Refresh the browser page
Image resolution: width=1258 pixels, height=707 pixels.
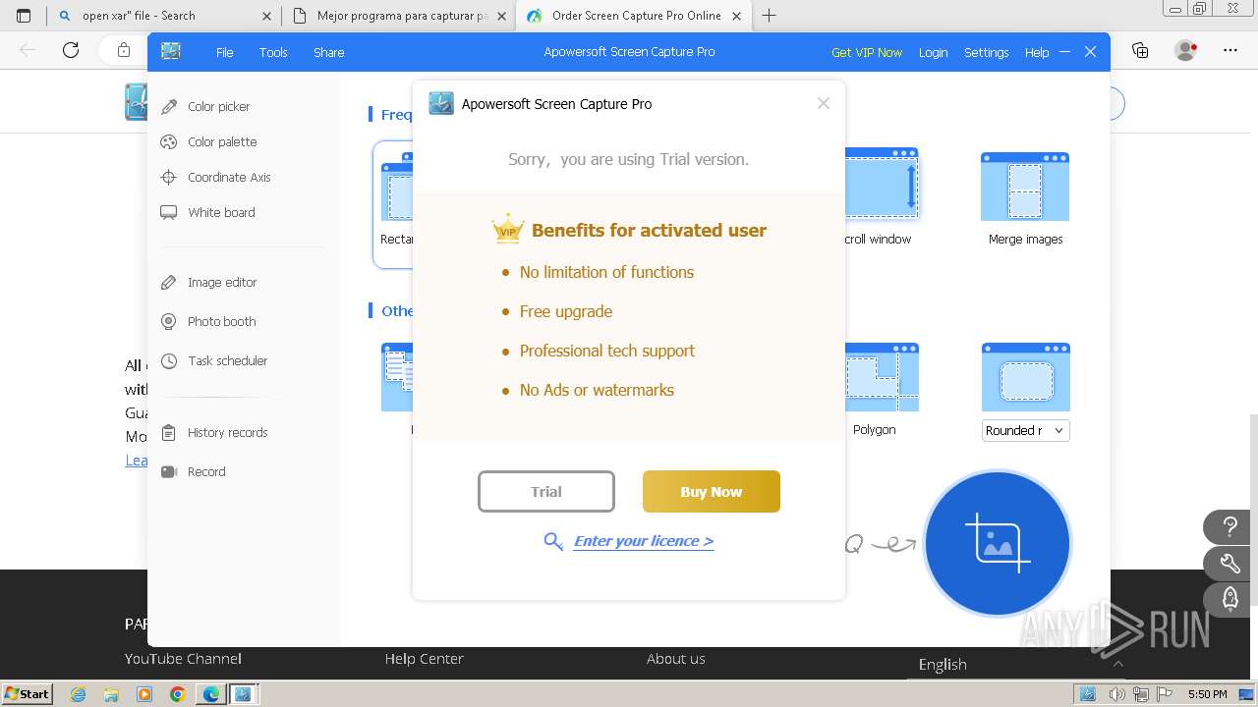(x=71, y=50)
